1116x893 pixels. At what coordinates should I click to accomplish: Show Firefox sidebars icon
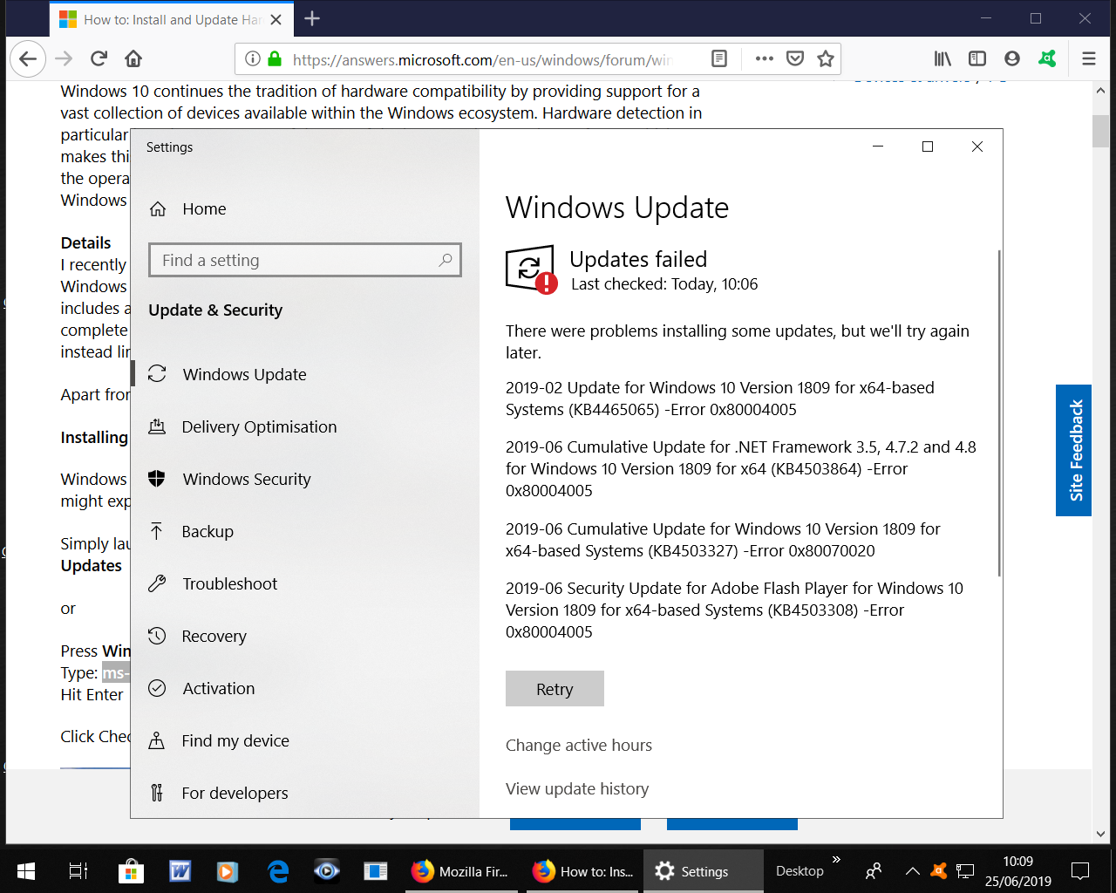(x=977, y=58)
